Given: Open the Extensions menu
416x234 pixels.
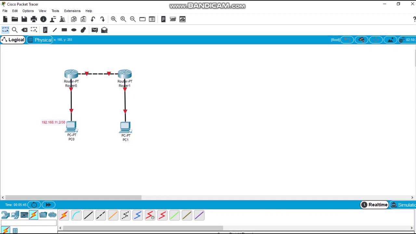Looking at the screenshot, I should click(x=72, y=11).
